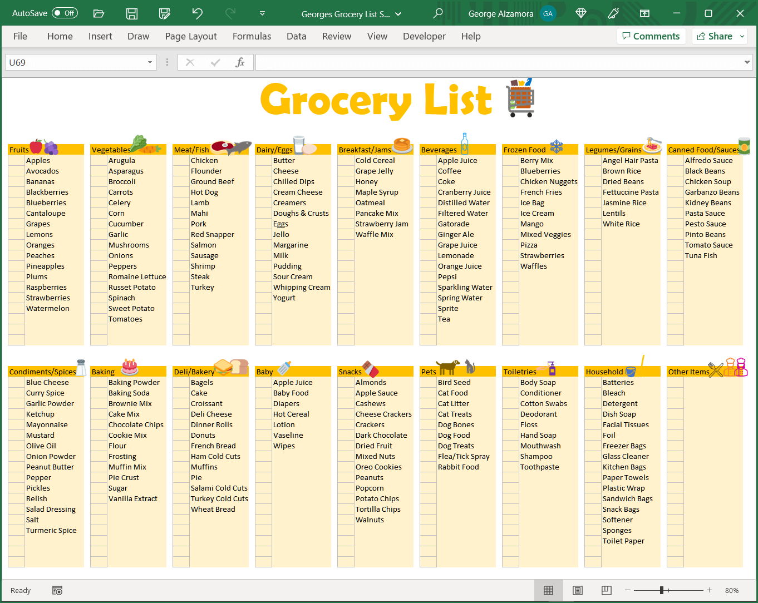Switch to Page Layout view icon
The width and height of the screenshot is (758, 603).
[x=578, y=590]
